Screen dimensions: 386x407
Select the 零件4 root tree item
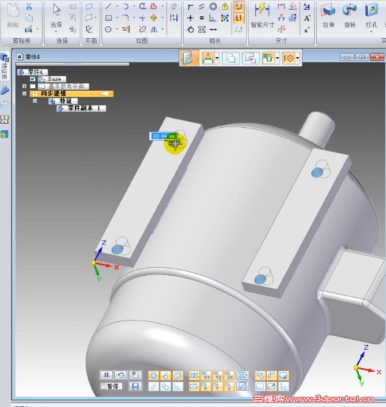click(32, 72)
